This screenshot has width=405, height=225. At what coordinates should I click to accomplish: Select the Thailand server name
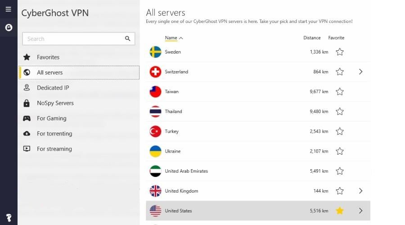point(173,112)
